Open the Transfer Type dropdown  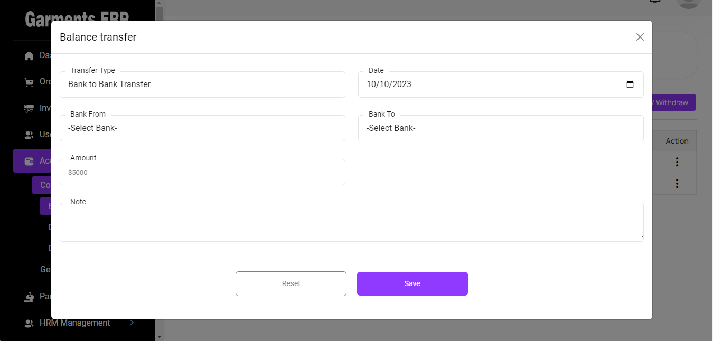click(x=202, y=84)
